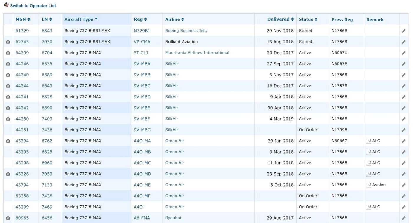Sort table by LN column
The width and height of the screenshot is (413, 223).
click(47, 19)
